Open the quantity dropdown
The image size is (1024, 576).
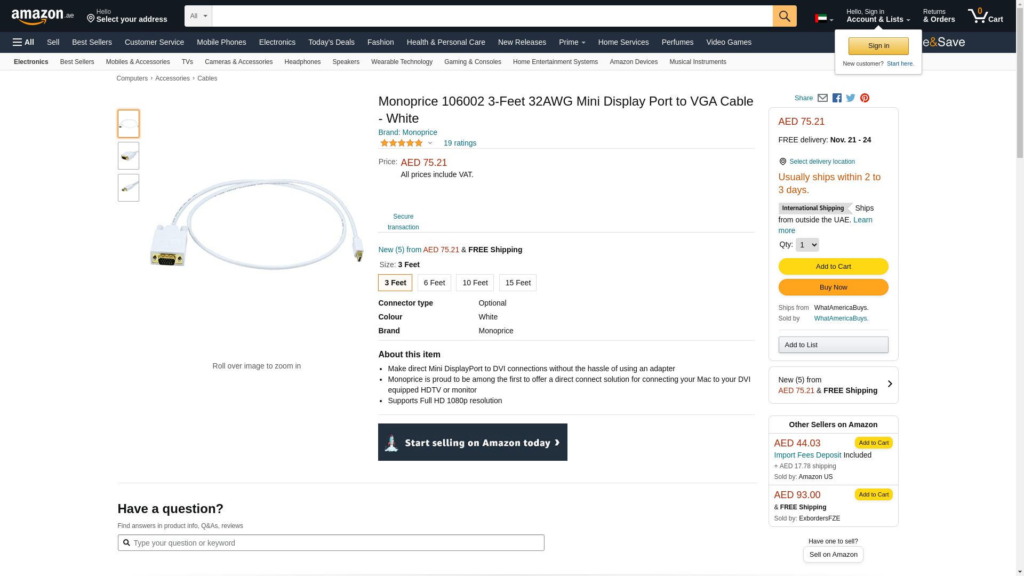click(x=807, y=245)
